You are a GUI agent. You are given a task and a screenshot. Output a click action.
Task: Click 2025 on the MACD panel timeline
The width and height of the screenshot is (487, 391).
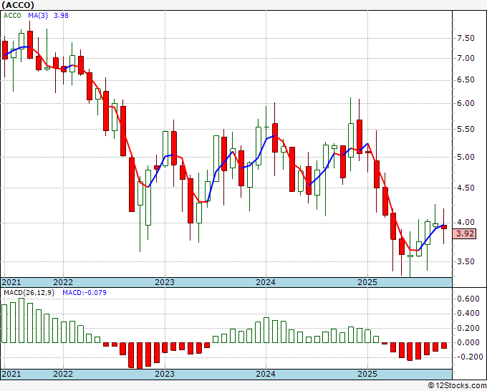(367, 374)
